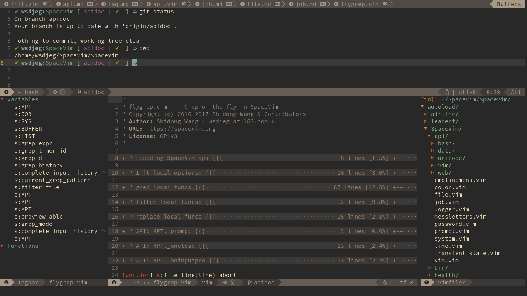Open the https://spacevim.org URL in the header
The image size is (527, 296).
pyautogui.click(x=181, y=129)
